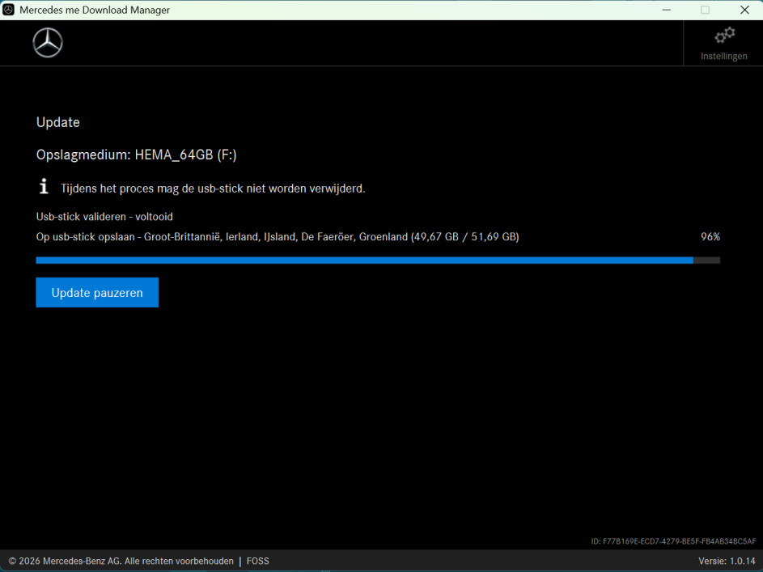The width and height of the screenshot is (763, 572).
Task: Click the Mercedes star logo
Action: pos(48,43)
